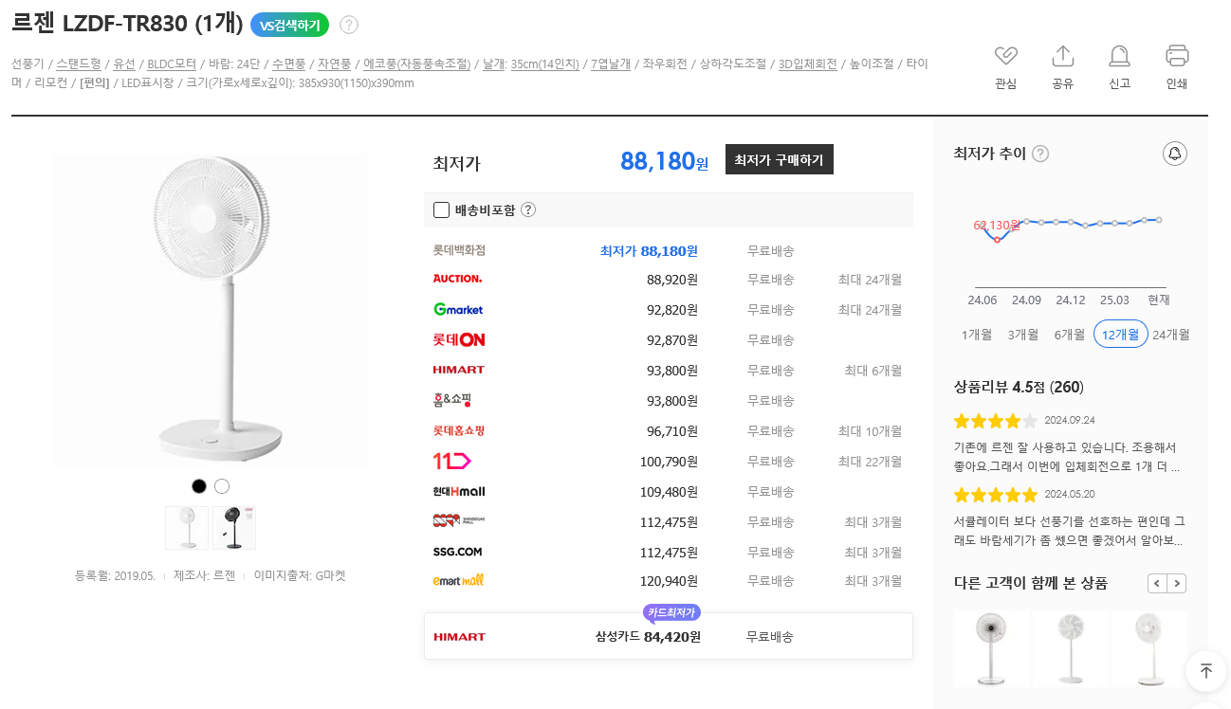1231x709 pixels.
Task: Click the scroll-to-top arrow button
Action: 1205,671
